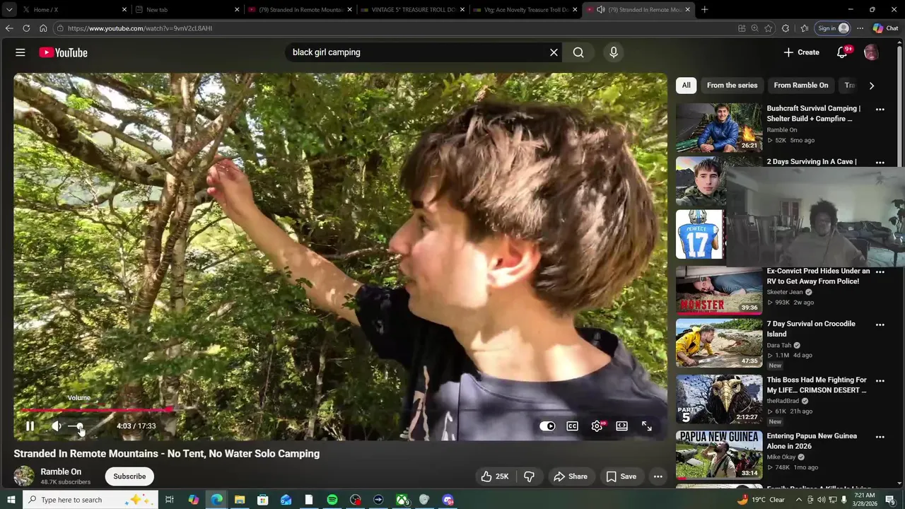This screenshot has height=509, width=905.
Task: Show more filter chips with right arrow
Action: (871, 86)
